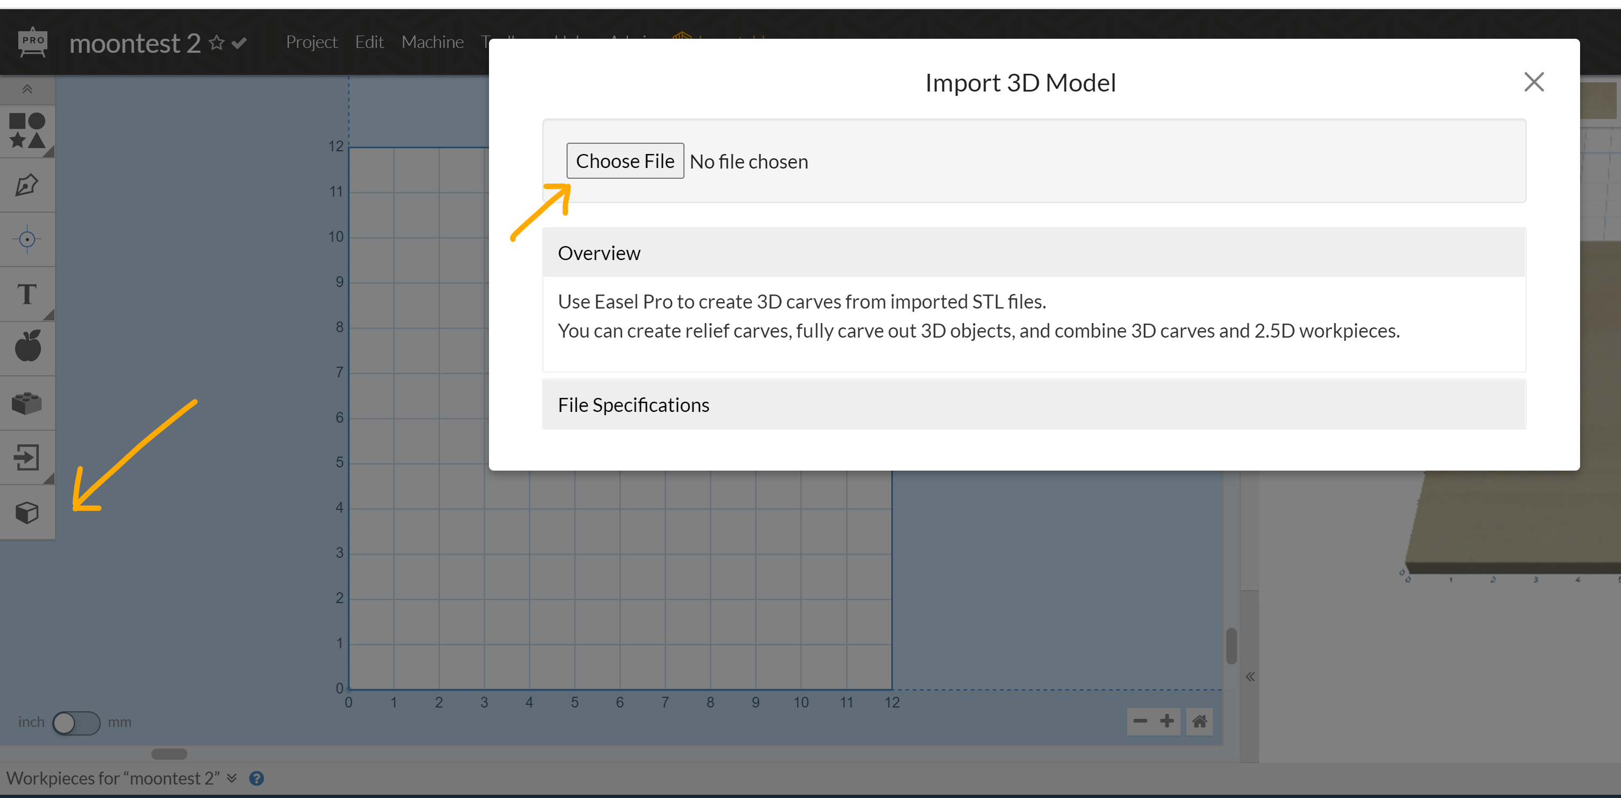
Task: Click the vertical scrollbar thumb beside canvas
Action: tap(1232, 646)
